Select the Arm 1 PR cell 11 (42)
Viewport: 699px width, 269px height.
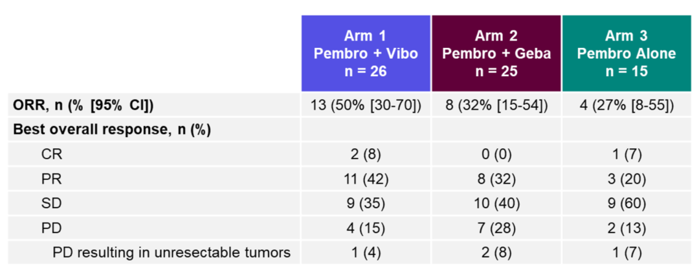pyautogui.click(x=366, y=178)
